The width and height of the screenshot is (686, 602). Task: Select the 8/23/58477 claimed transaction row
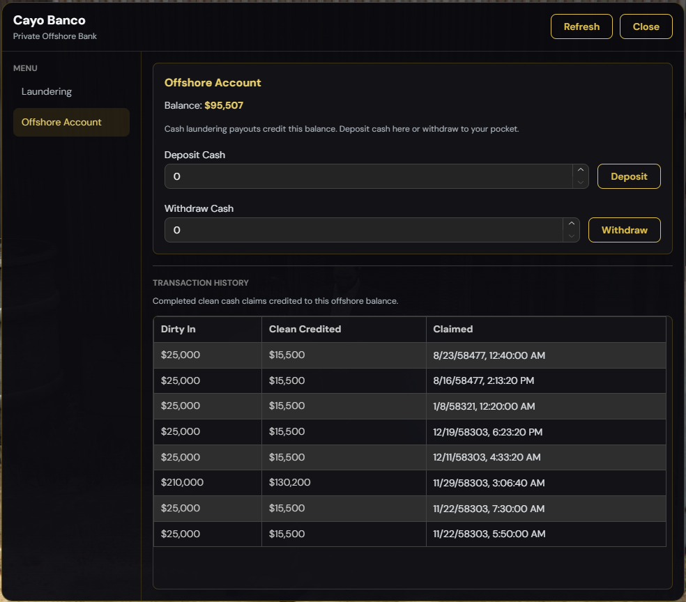(410, 355)
